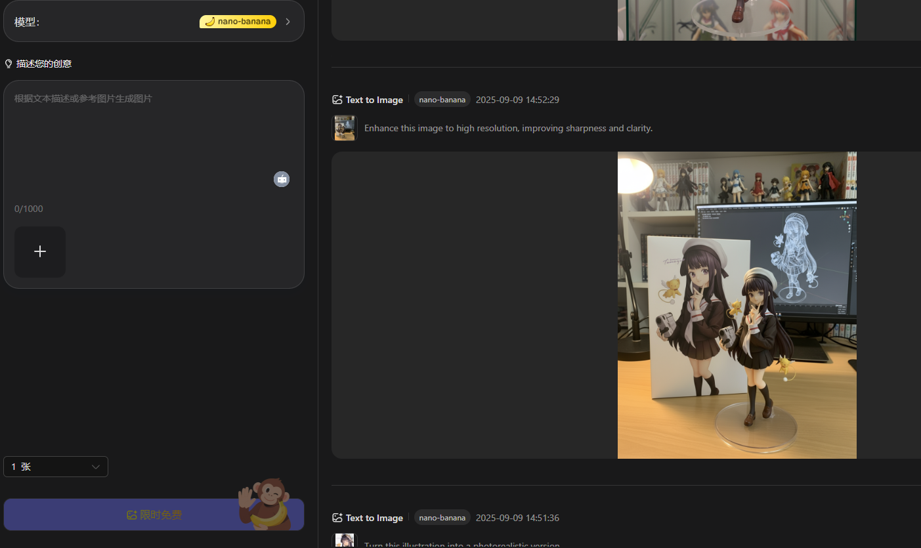Open reference thumbnail beside the Enhance prompt

(345, 128)
